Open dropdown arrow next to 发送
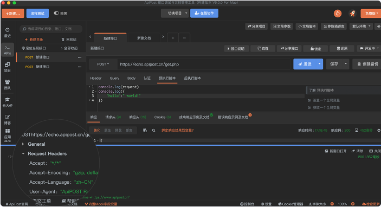The height and width of the screenshot is (207, 381). [319, 64]
